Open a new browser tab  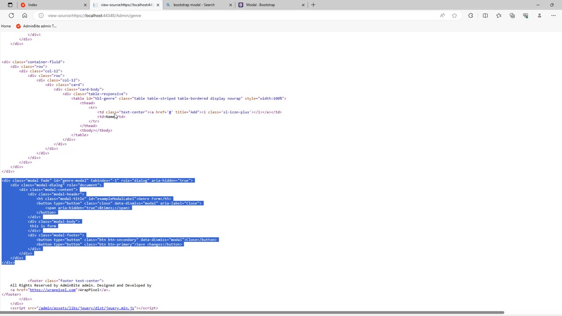(x=313, y=5)
